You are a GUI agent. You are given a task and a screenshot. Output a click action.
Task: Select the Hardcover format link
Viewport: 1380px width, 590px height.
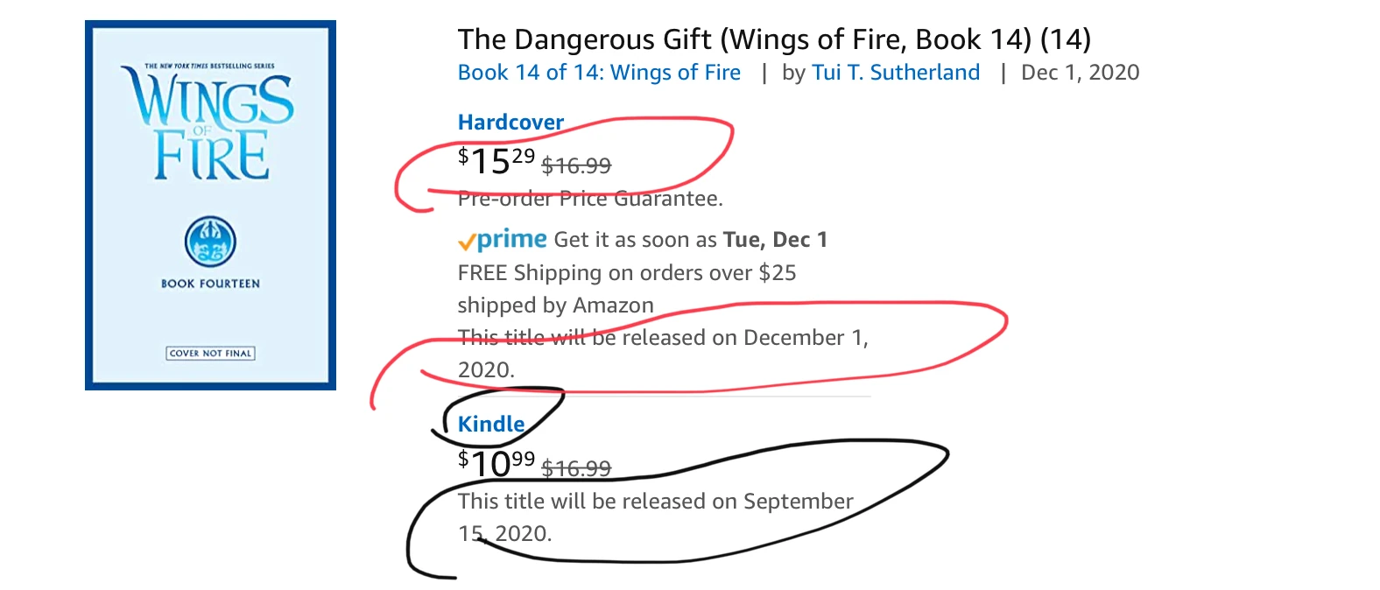click(x=510, y=123)
